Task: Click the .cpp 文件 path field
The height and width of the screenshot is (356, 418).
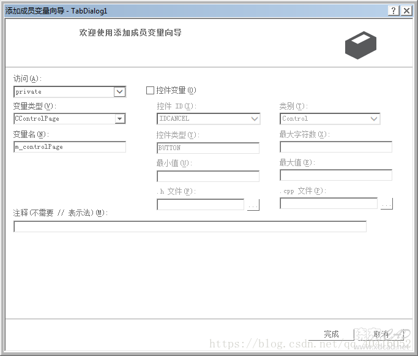Action: coord(329,203)
